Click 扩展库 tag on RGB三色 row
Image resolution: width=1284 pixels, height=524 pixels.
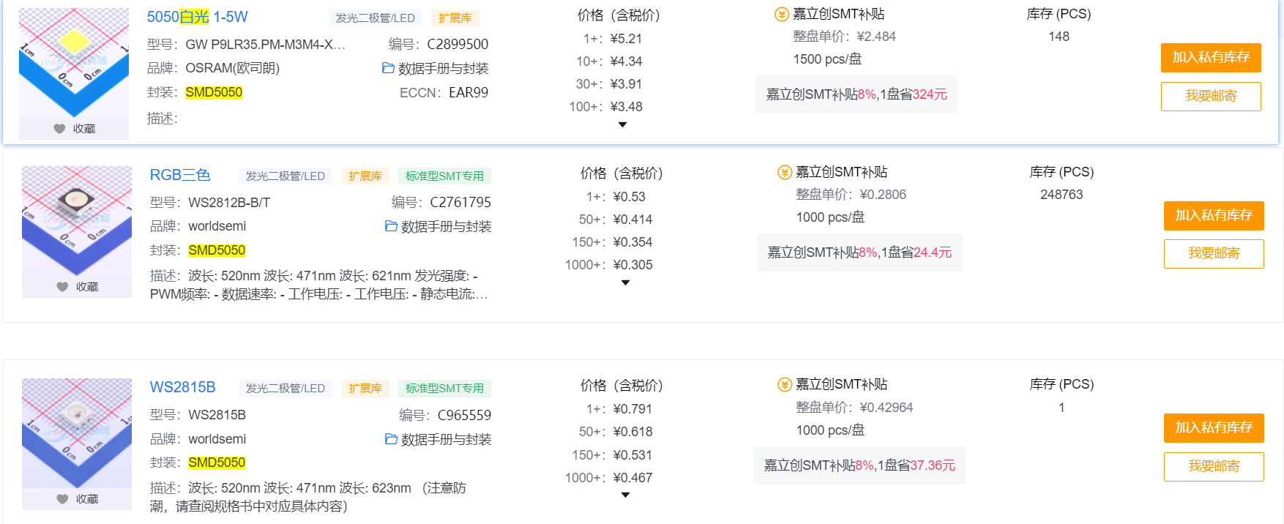pyautogui.click(x=365, y=176)
